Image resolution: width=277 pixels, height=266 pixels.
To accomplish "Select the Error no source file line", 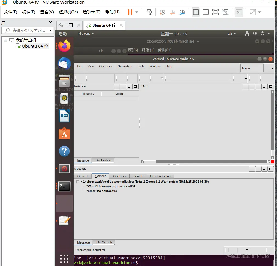I will click(102, 191).
